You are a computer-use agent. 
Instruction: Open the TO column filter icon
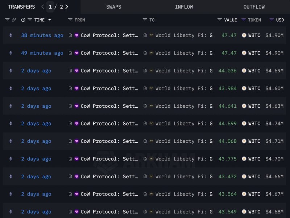pyautogui.click(x=145, y=20)
